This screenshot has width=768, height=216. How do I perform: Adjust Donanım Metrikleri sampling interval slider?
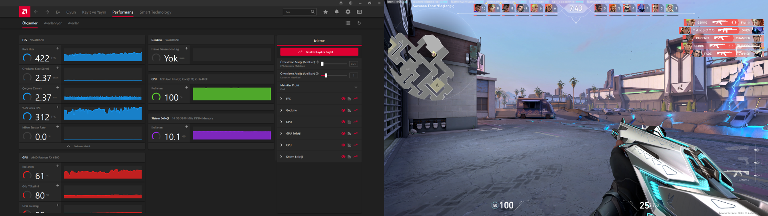[334, 75]
